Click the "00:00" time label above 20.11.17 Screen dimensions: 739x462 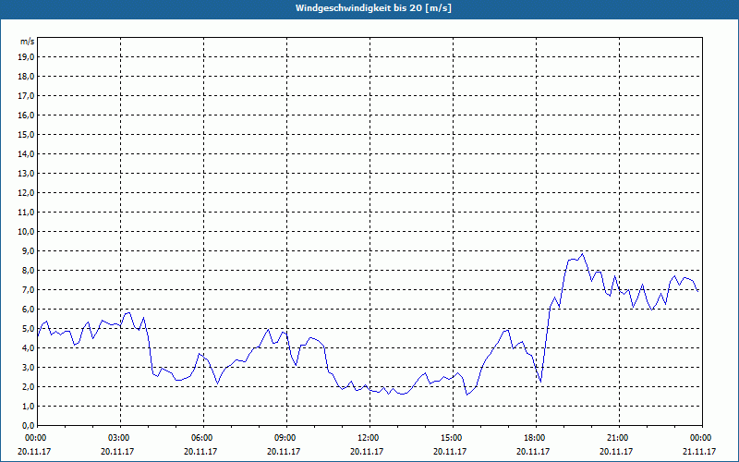pyautogui.click(x=35, y=438)
